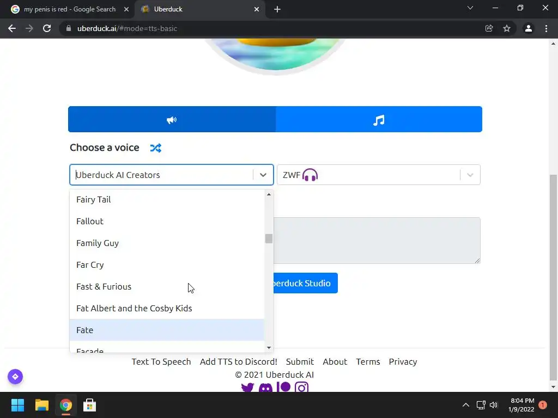Go forward in the browser
This screenshot has width=558, height=418.
coord(29,28)
